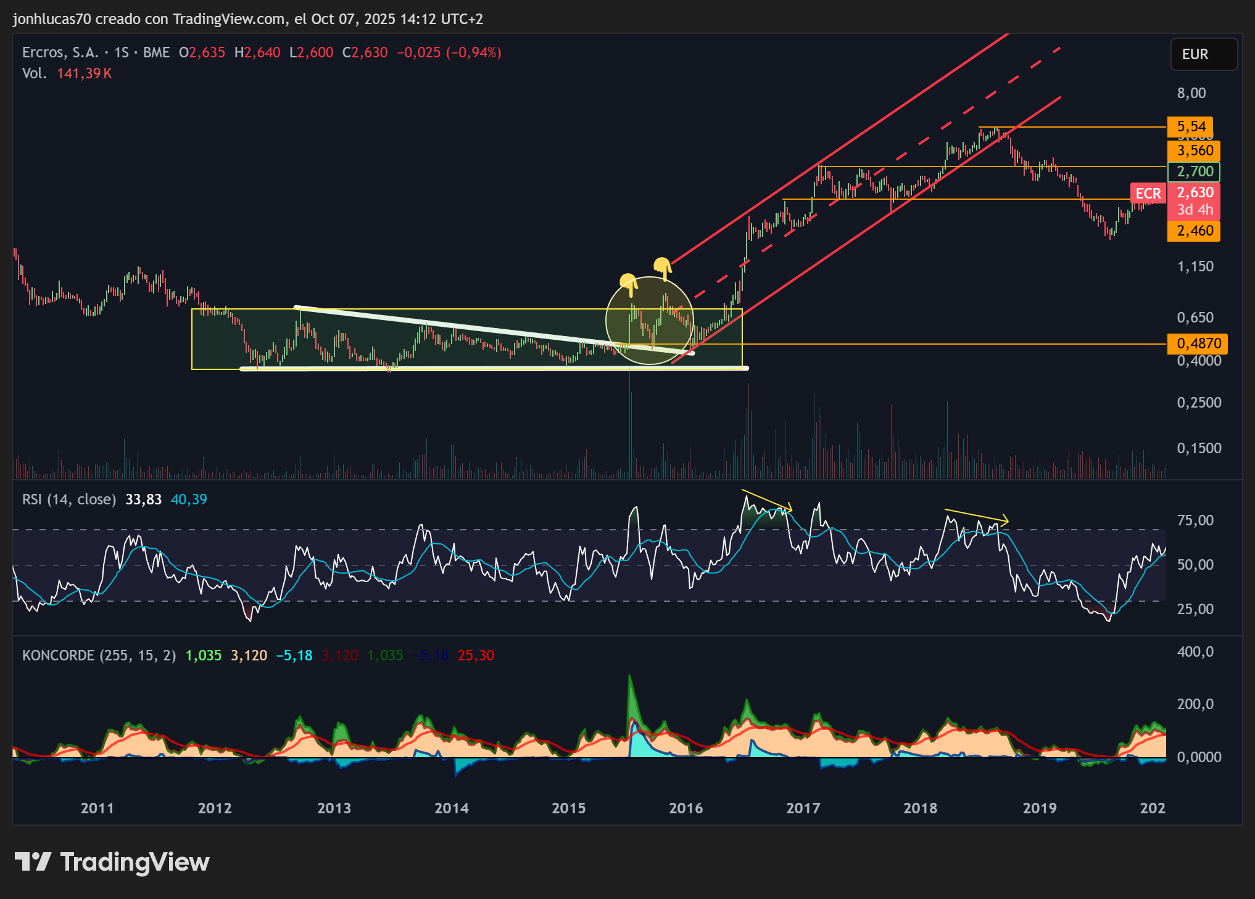The height and width of the screenshot is (899, 1255).
Task: Click the 25,00 RSI axis label
Action: 1195,609
